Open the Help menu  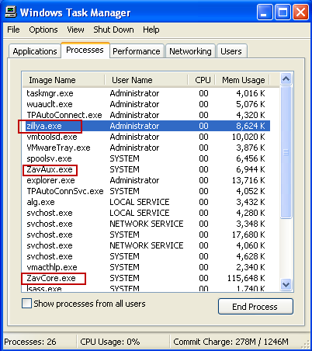[x=151, y=30]
